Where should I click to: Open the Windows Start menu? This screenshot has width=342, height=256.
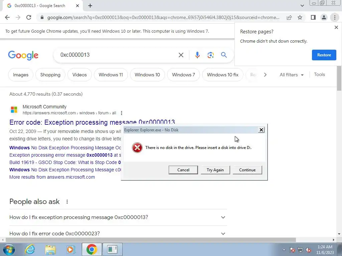click(x=9, y=249)
